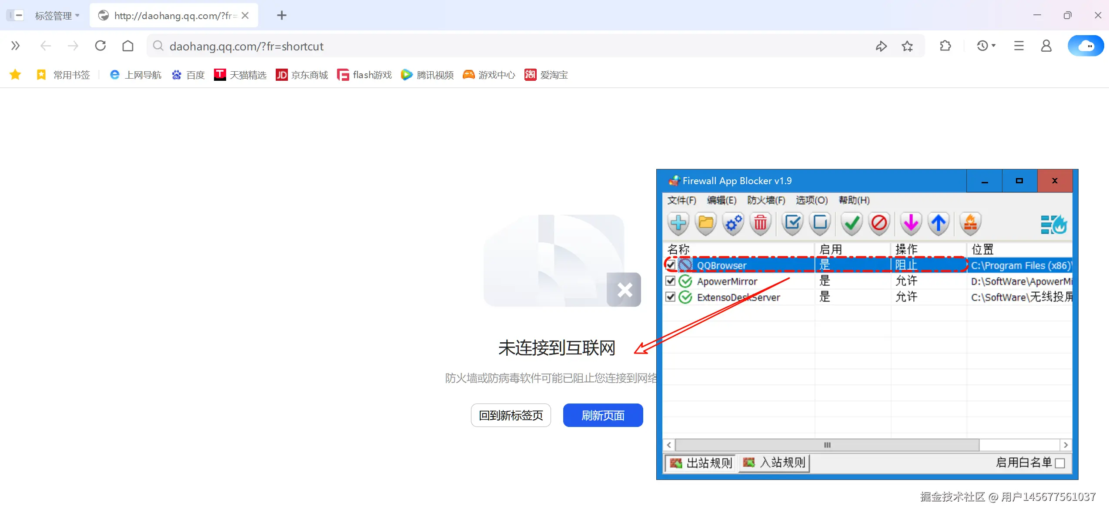This screenshot has width=1109, height=516.
Task: Expand the sidebar with double chevron
Action: [x=15, y=46]
